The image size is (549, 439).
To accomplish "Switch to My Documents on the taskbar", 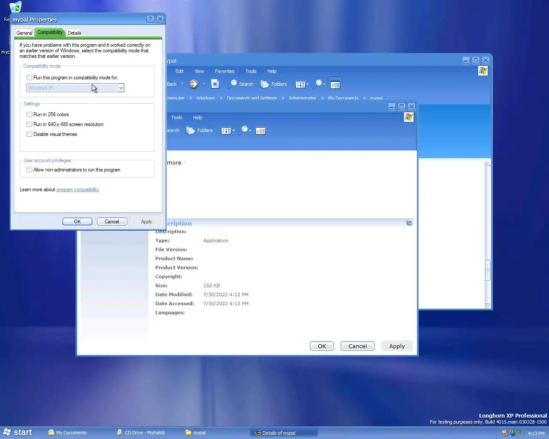I will (67, 433).
